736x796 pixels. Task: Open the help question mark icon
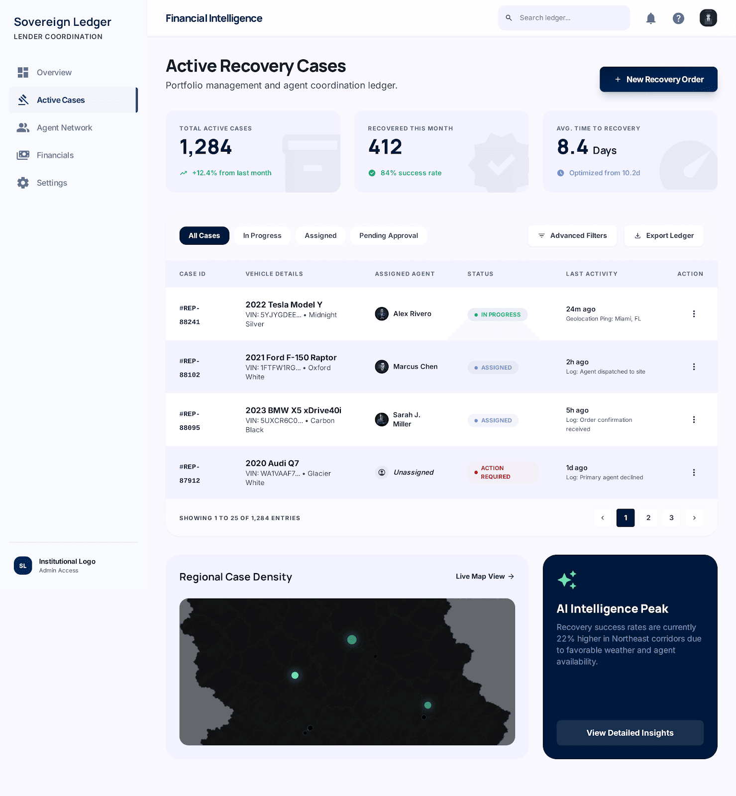click(678, 18)
